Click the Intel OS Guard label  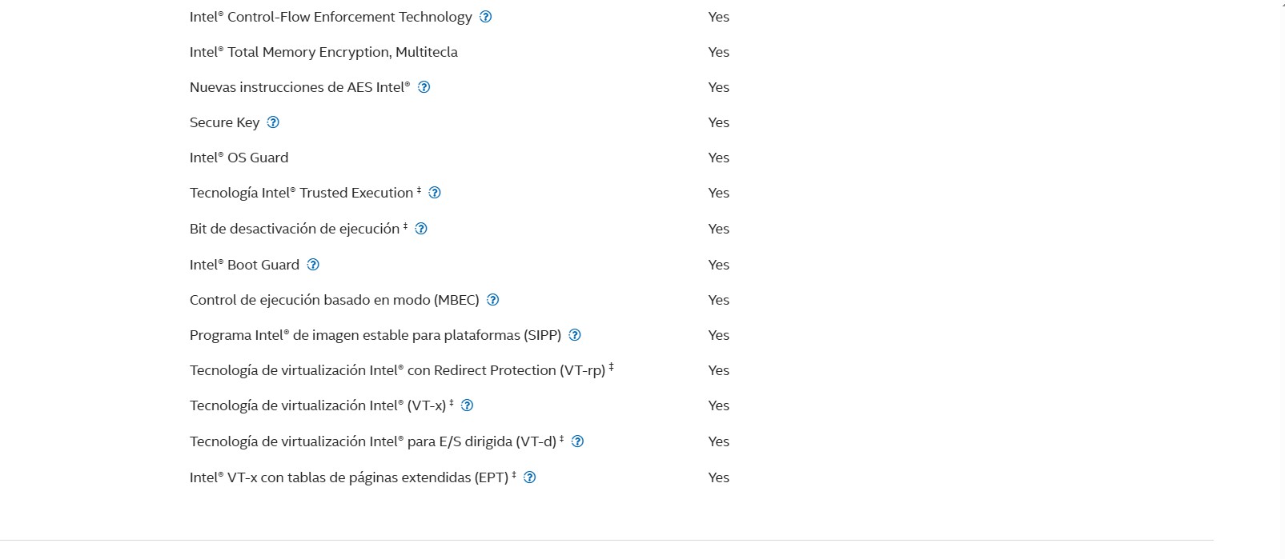pyautogui.click(x=239, y=158)
